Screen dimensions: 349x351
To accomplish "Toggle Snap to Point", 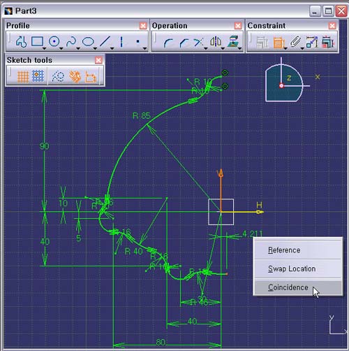I will tap(38, 76).
